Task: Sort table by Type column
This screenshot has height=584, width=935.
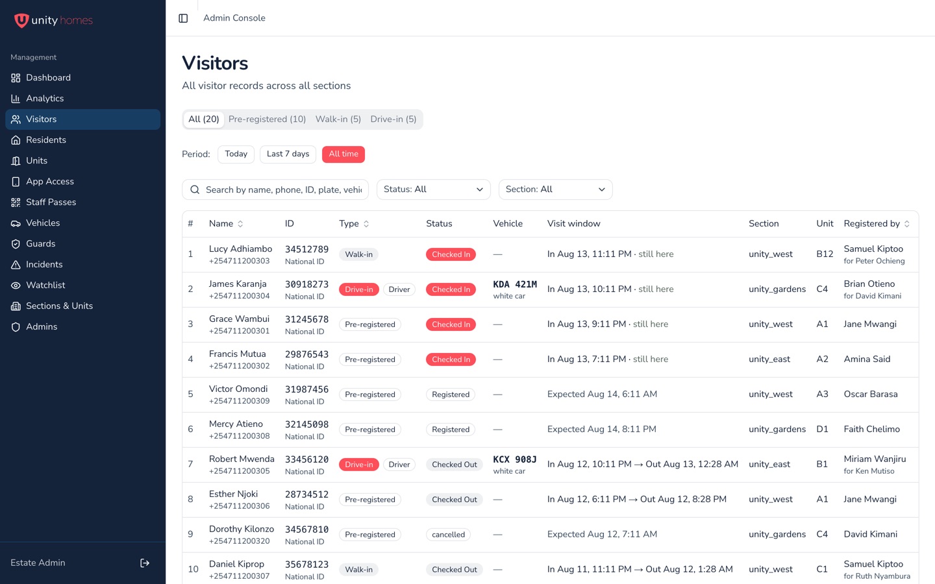Action: (x=354, y=224)
